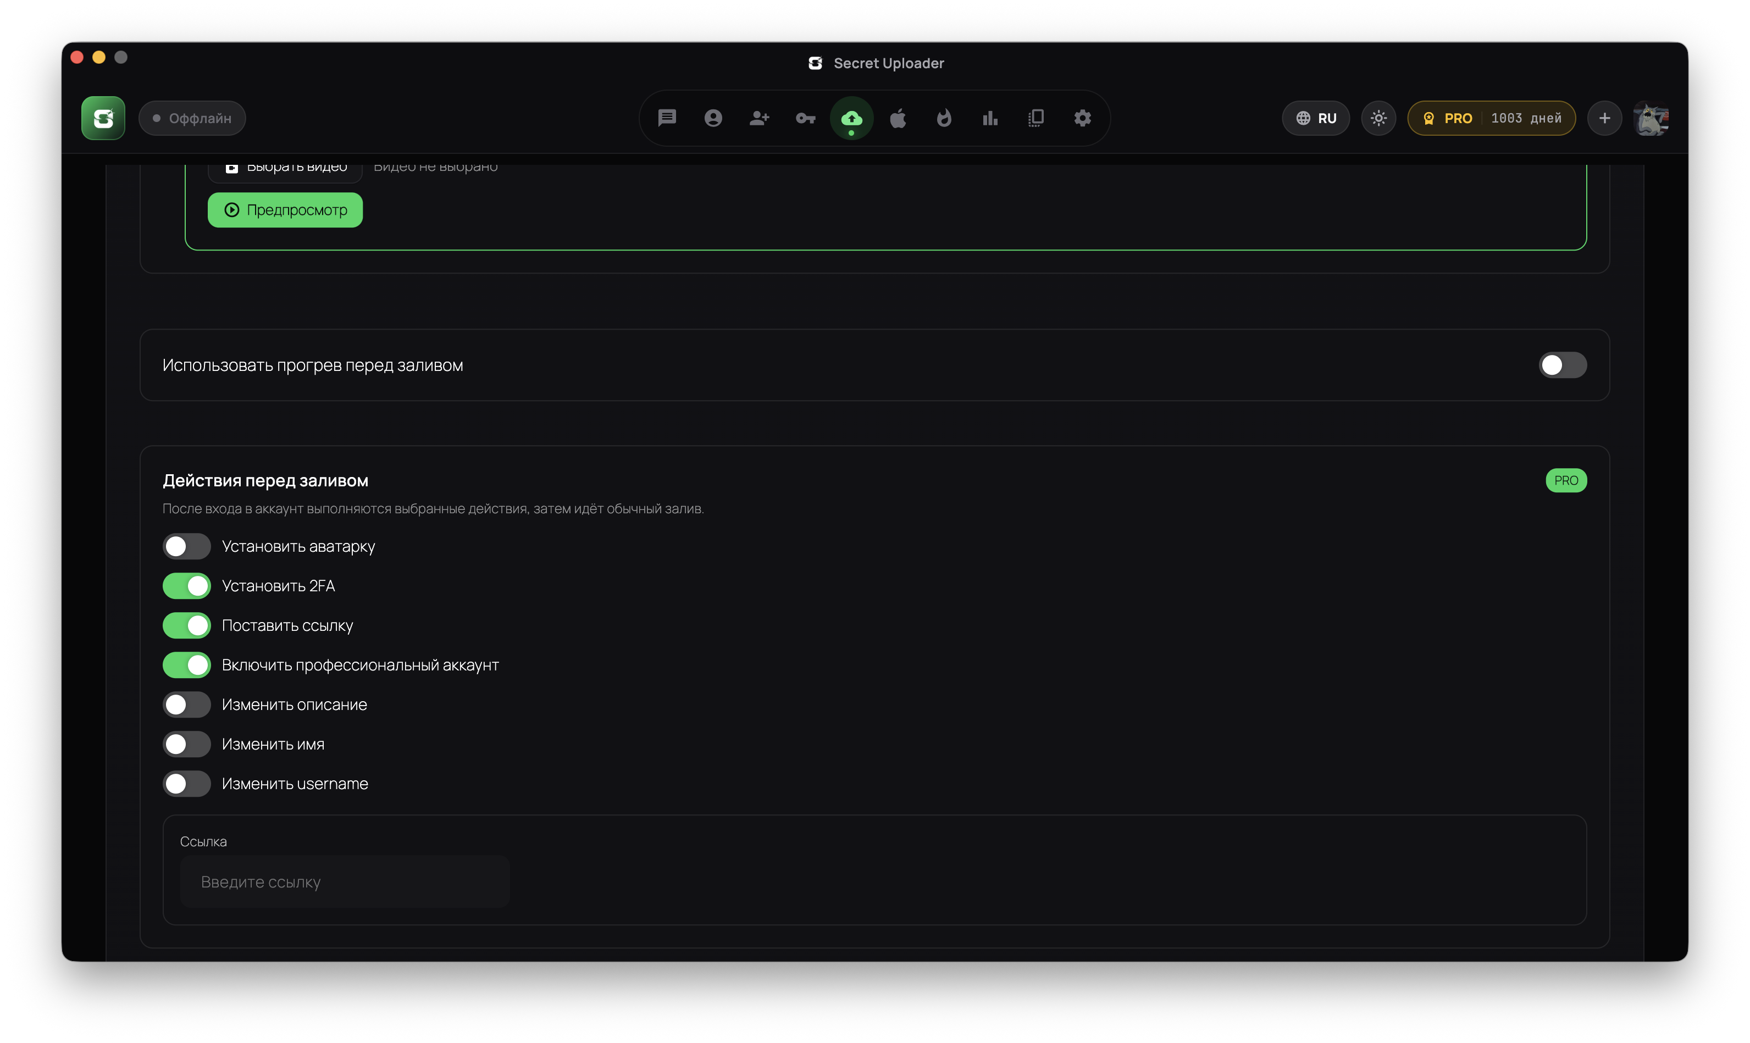1750x1043 pixels.
Task: Click the Действия перед заливом heading
Action: 265,481
